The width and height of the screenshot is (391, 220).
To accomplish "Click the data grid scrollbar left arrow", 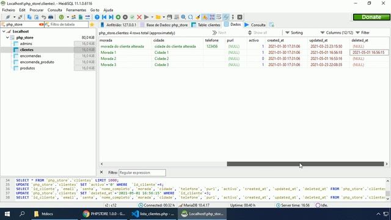I will point(101,164).
